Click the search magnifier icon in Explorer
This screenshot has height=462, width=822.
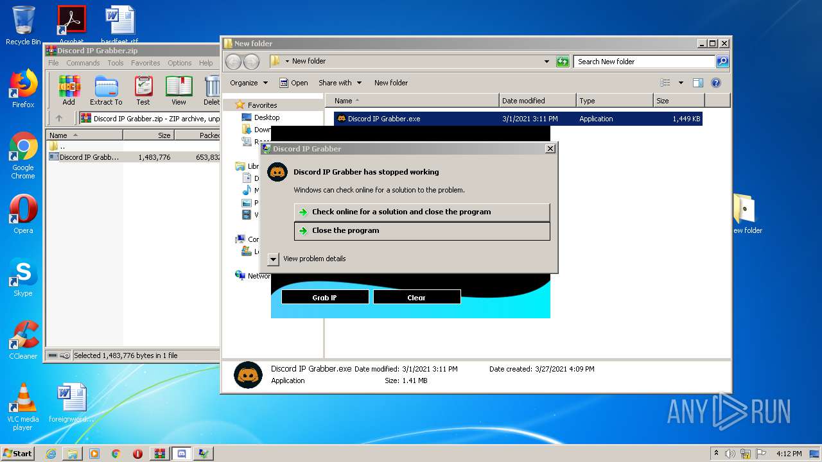[722, 62]
